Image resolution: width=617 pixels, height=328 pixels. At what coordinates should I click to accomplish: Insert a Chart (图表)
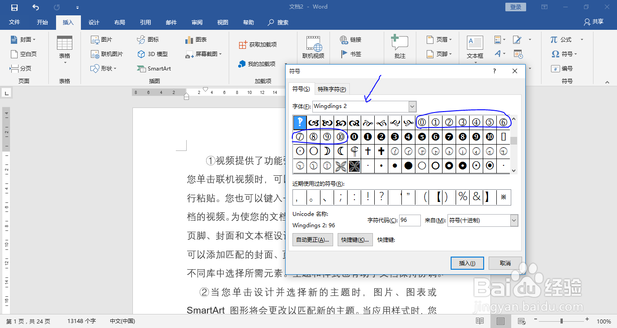[x=196, y=40]
